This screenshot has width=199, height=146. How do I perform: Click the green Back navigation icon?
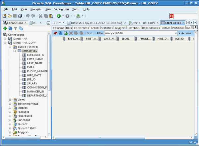click(x=59, y=16)
